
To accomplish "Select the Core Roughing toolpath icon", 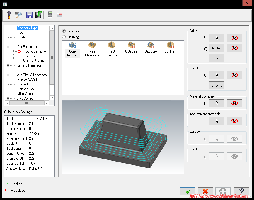I will tap(72, 50).
